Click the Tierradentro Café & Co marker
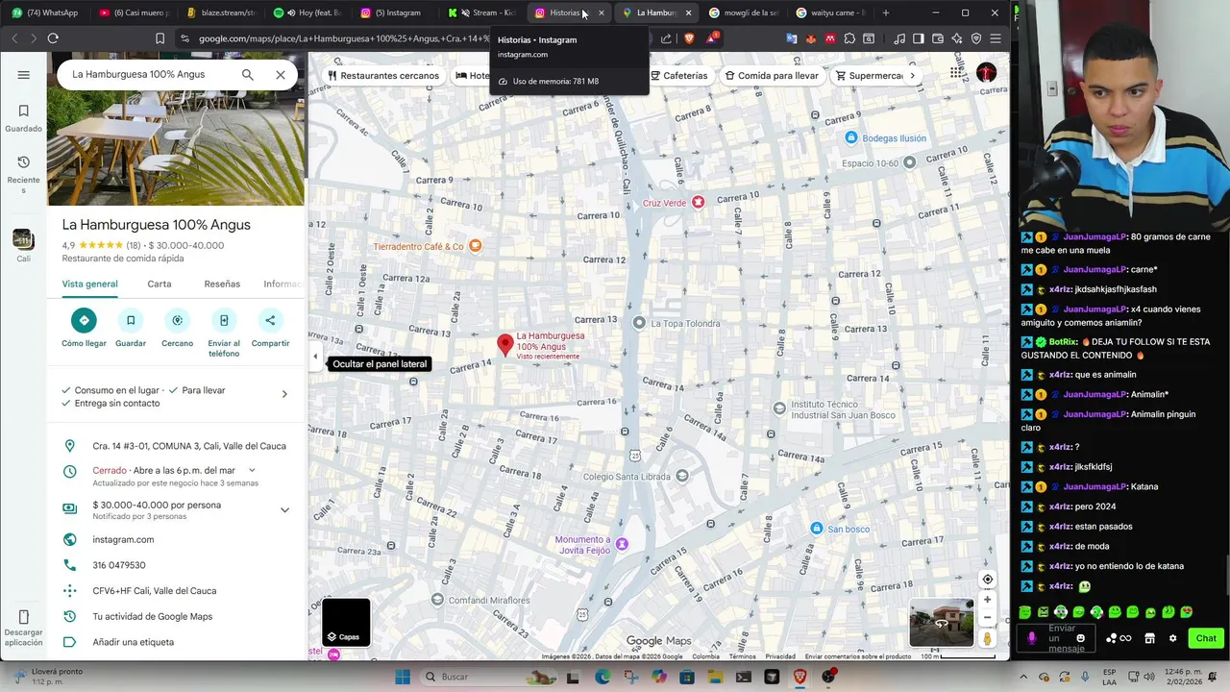The height and width of the screenshot is (692, 1230). click(475, 246)
